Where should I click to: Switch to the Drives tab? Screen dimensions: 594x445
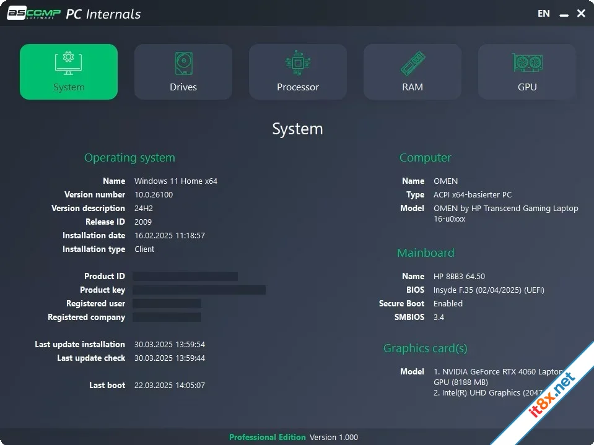click(183, 72)
